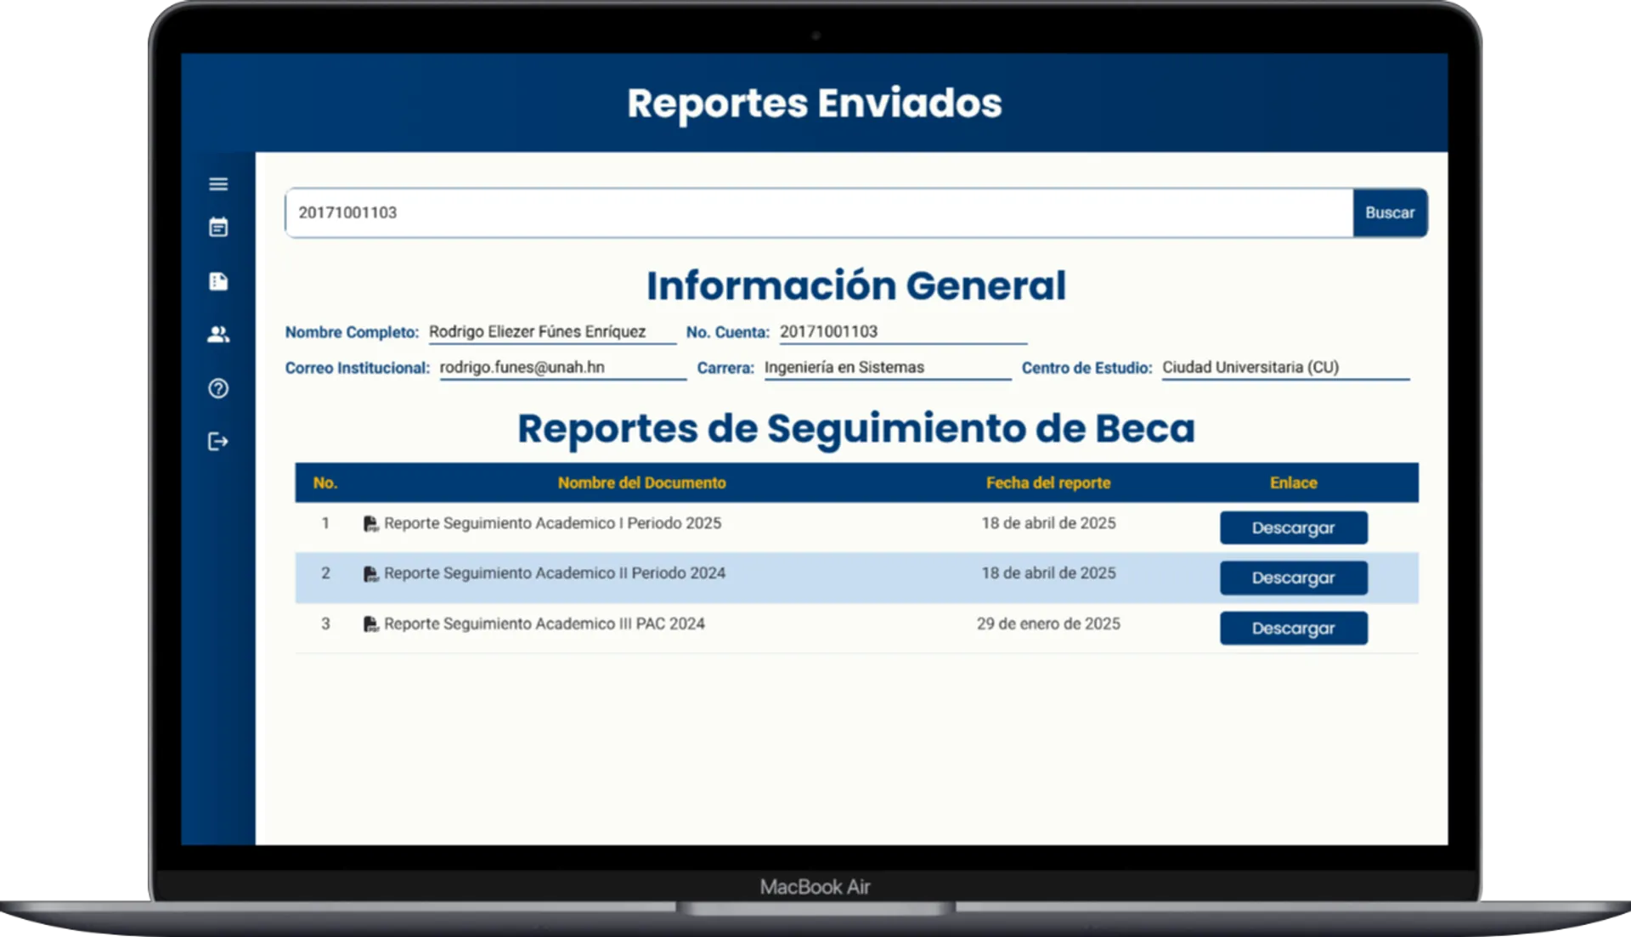Screen dimensions: 1631x937
Task: Click PDF icon of I Periodo 2025 report
Action: click(x=370, y=524)
